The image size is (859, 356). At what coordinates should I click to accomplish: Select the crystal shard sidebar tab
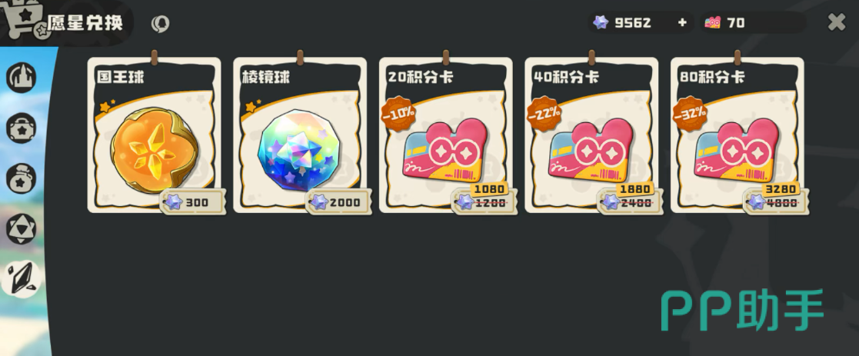click(22, 279)
